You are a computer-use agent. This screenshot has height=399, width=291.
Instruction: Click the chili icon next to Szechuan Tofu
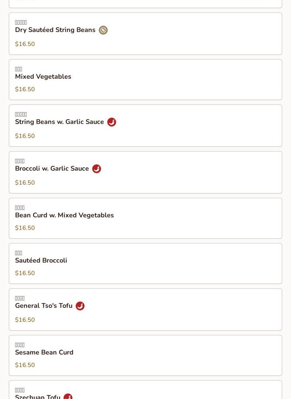(x=68, y=396)
